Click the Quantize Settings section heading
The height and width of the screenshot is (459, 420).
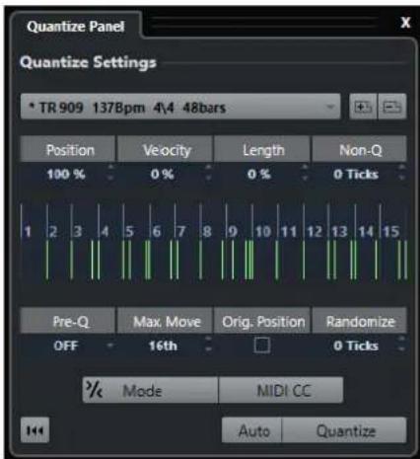point(88,62)
